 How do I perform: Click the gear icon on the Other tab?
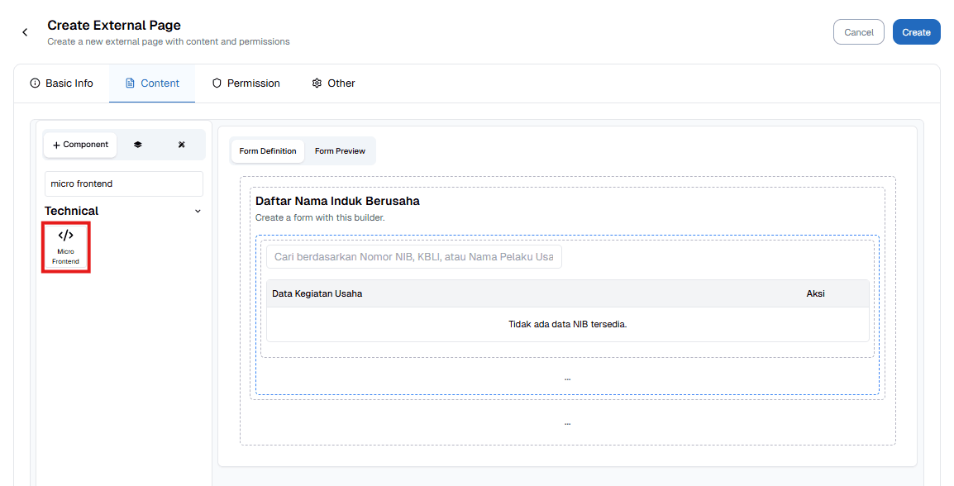pos(316,83)
